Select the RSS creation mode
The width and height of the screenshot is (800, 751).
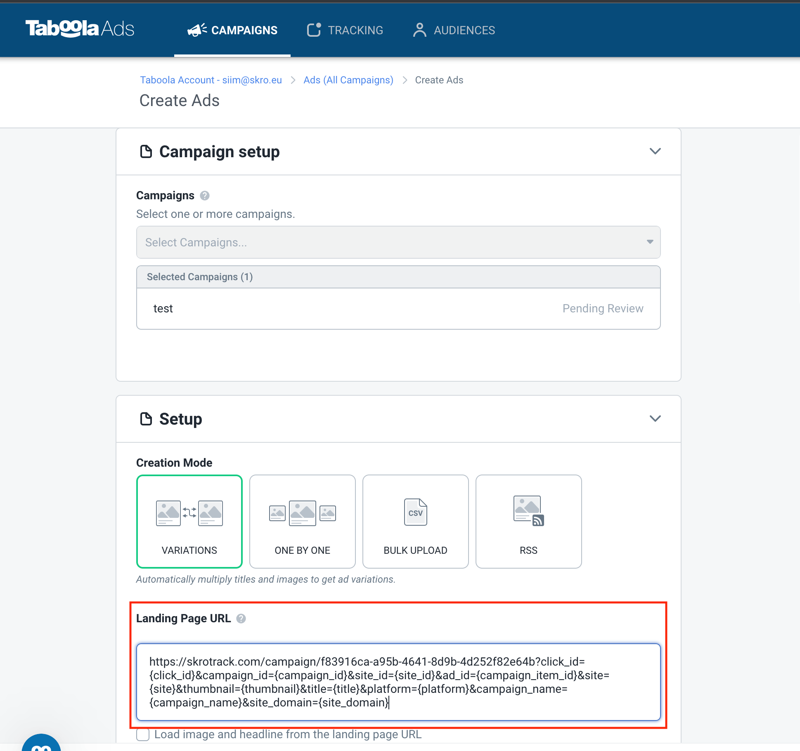[x=529, y=522]
